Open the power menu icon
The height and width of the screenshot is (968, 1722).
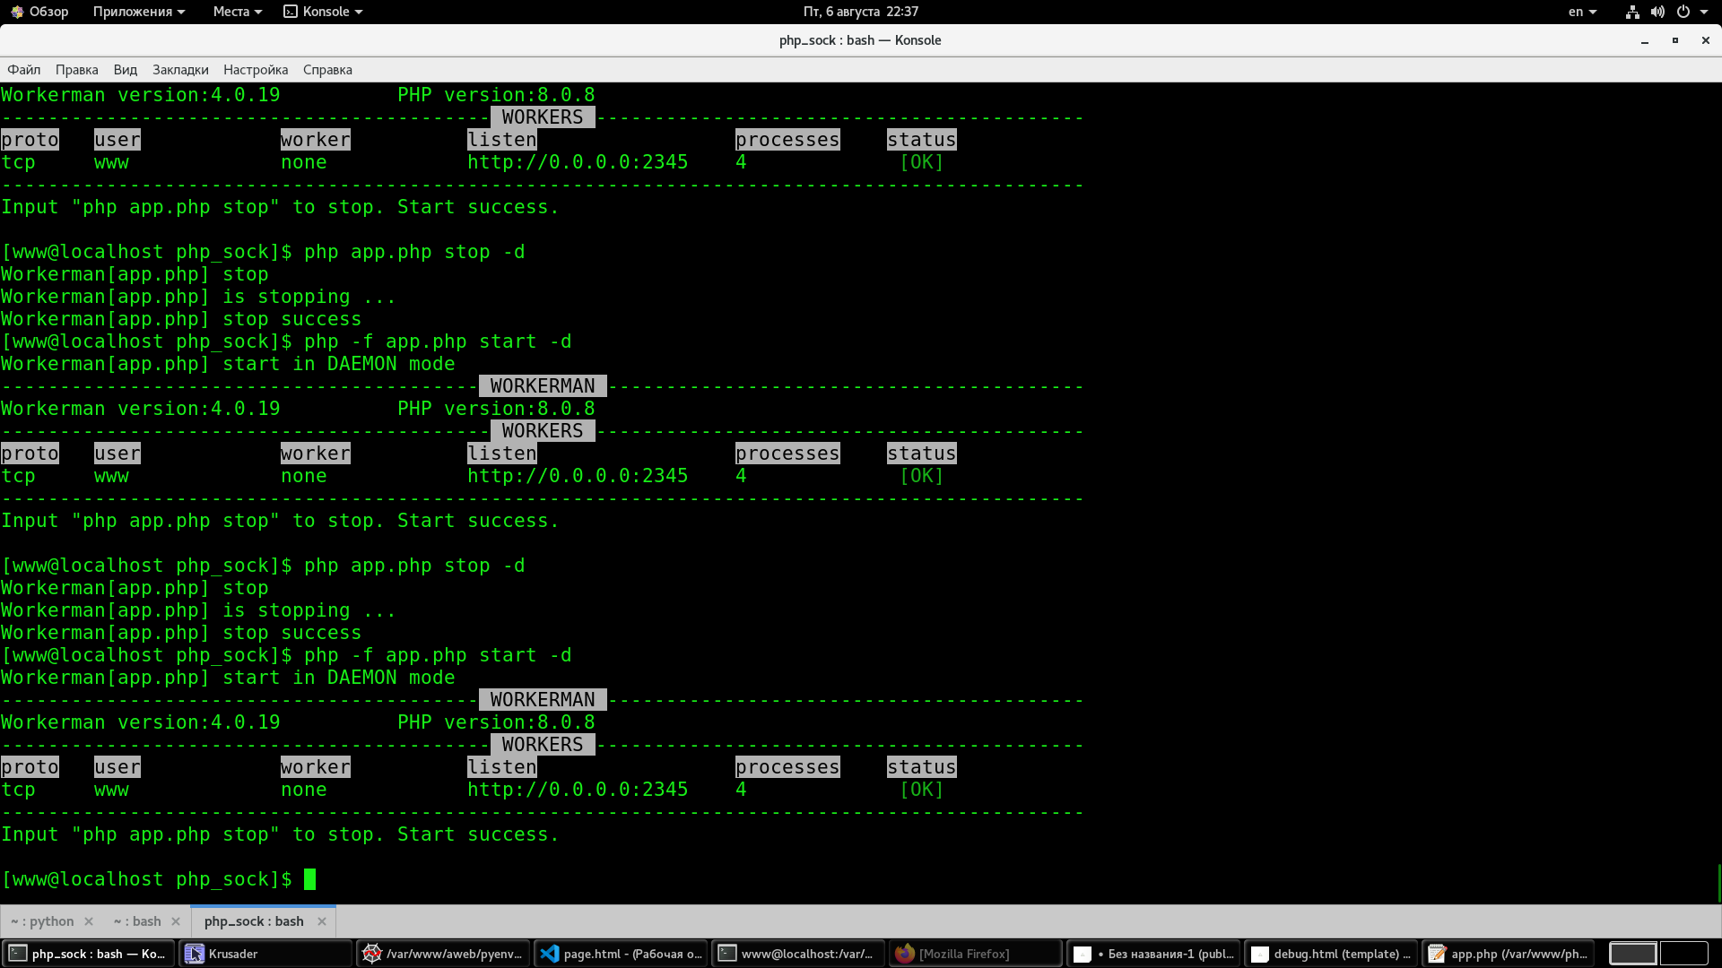1683,12
